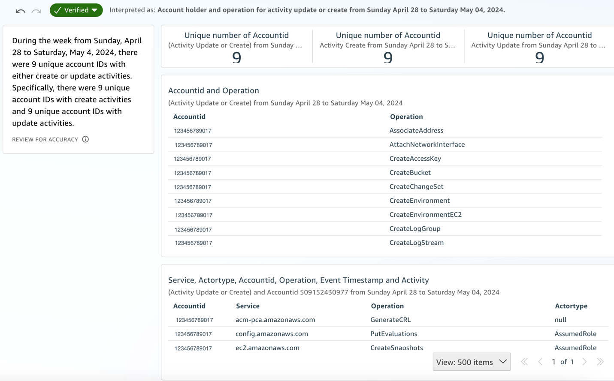Click the redo arrow icon

click(36, 10)
